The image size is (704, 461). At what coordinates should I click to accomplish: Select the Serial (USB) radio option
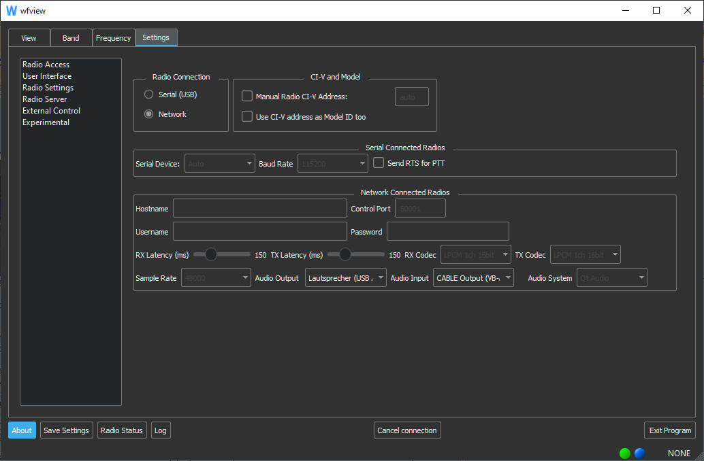click(149, 95)
